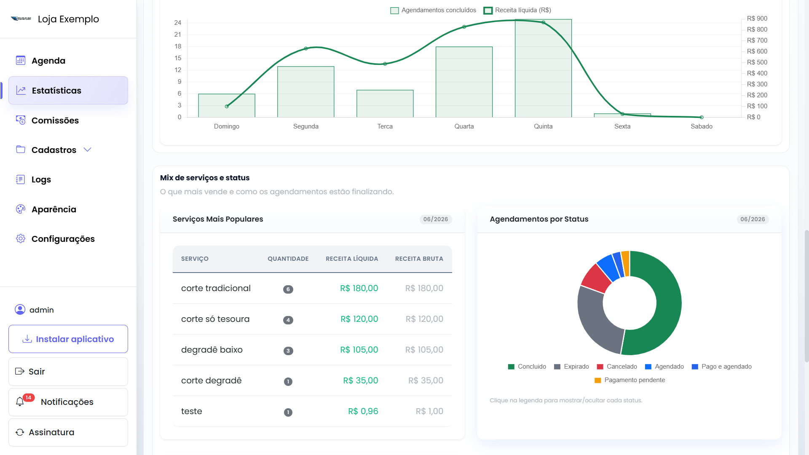Click 06/2026 badge in Agendamentos por Status
This screenshot has height=455, width=809.
click(753, 219)
